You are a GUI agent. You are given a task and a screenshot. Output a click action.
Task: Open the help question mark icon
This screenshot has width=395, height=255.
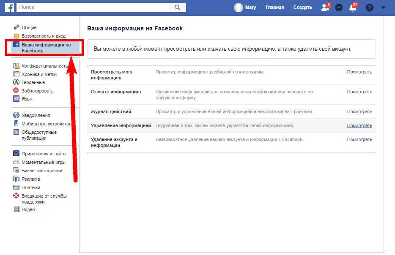click(369, 8)
